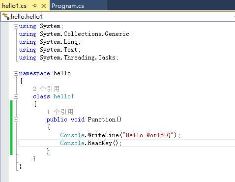
Task: Open the '1 个引用' references link
Action: coord(60,112)
